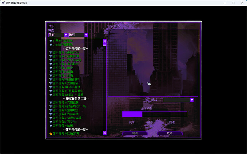Click the eagle icon beside 2-进阶作战训练
Screen dimensions: 247x154
[x=51, y=45]
